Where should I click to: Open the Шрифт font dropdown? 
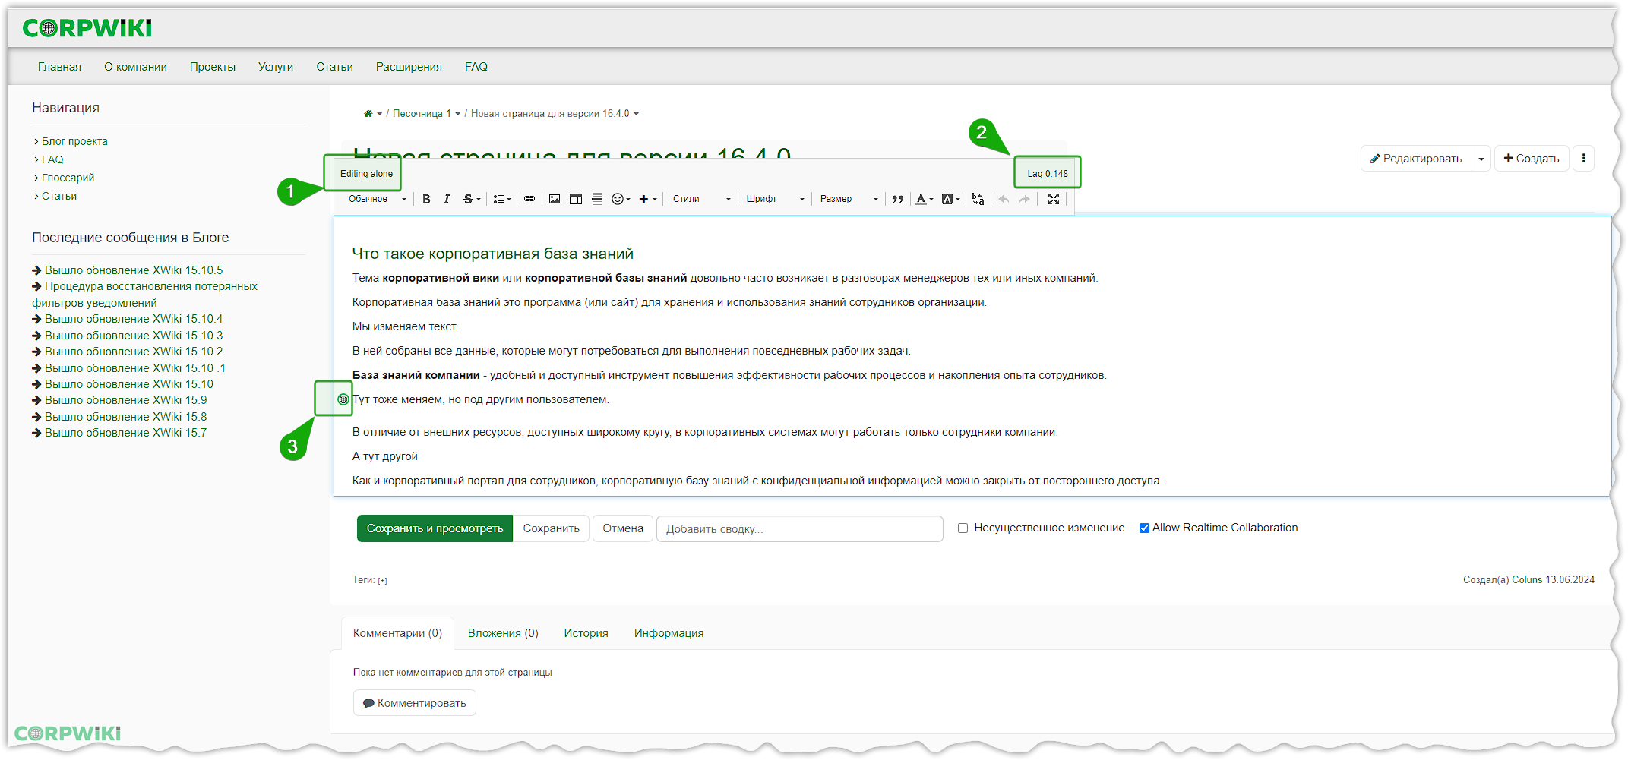tap(775, 199)
